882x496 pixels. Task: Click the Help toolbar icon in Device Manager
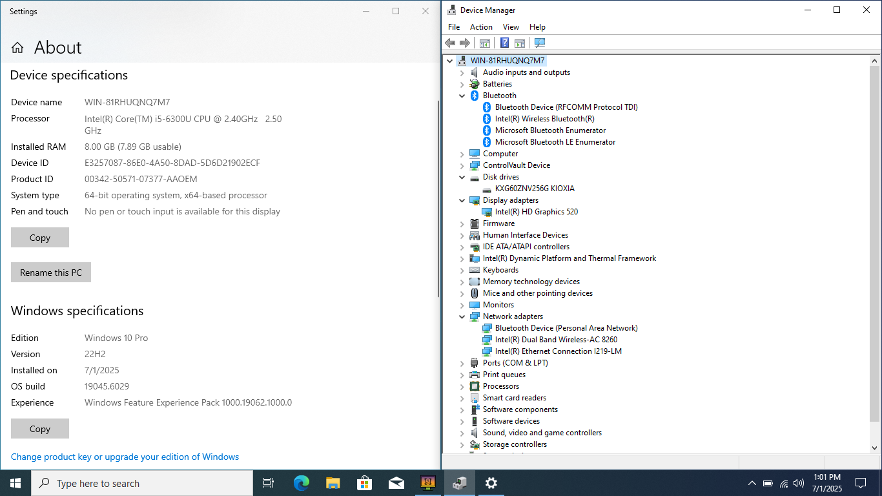tap(504, 43)
